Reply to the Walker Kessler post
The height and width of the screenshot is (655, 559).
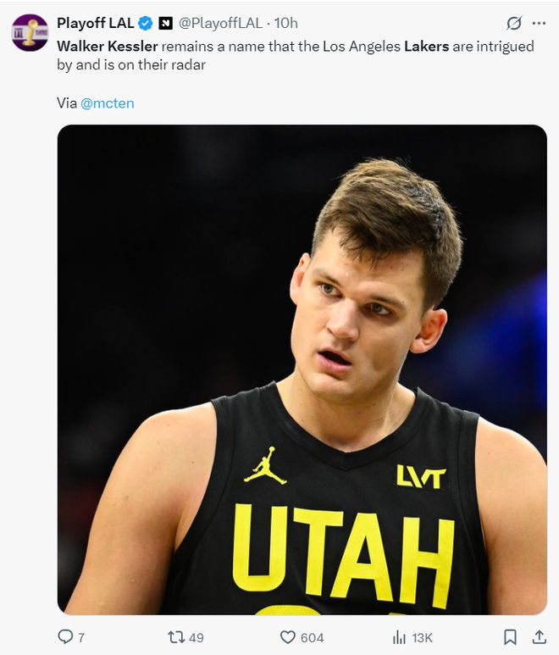click(x=65, y=636)
